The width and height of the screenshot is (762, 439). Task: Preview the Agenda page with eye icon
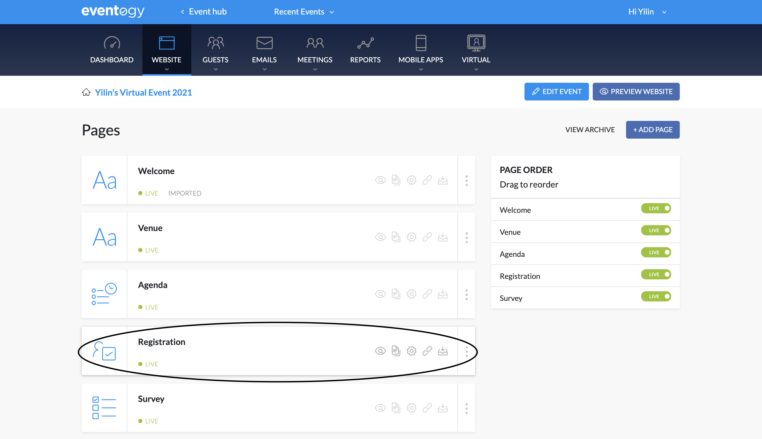380,294
